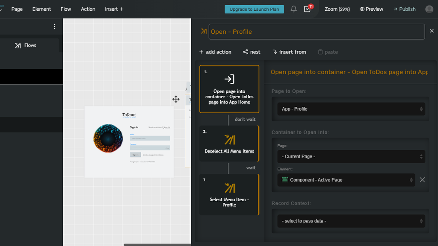Viewport: 438px width, 246px height.
Task: Toggle the 'don't wait' setting between actions
Action: tap(245, 119)
